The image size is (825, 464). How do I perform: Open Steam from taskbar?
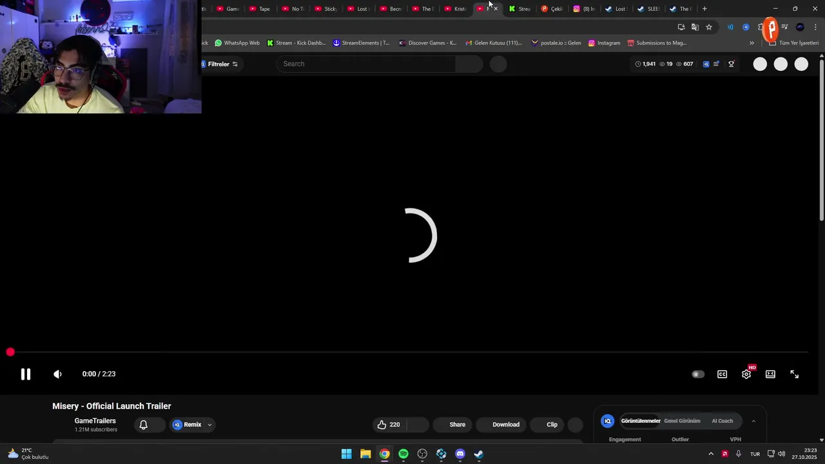[x=479, y=454]
